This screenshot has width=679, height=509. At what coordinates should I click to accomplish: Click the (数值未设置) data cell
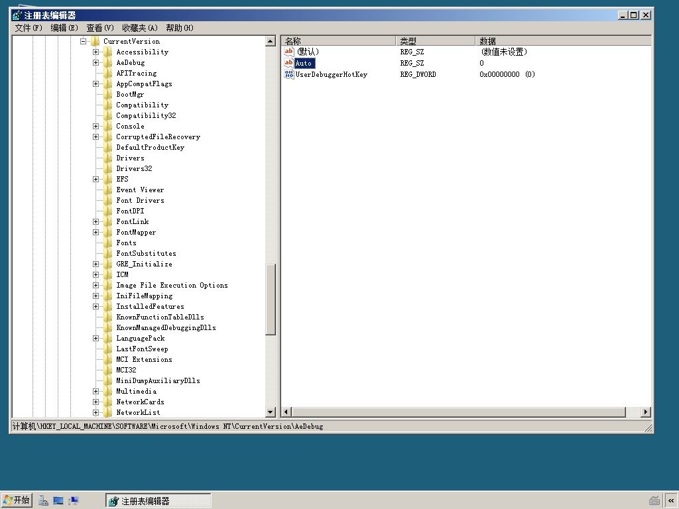pos(504,52)
